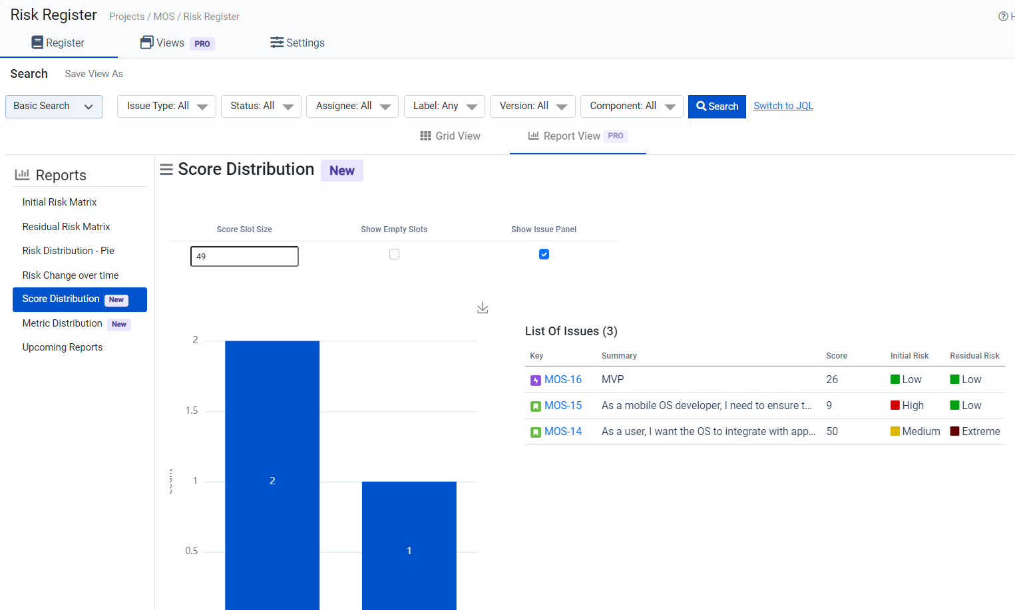The height and width of the screenshot is (610, 1015).
Task: Click the Report View chart icon
Action: pos(533,136)
